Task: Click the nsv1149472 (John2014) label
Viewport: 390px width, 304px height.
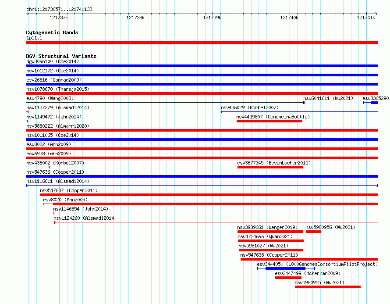Action: pos(54,117)
